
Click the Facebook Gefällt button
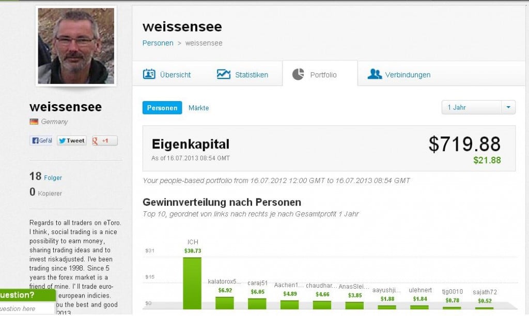pyautogui.click(x=42, y=141)
